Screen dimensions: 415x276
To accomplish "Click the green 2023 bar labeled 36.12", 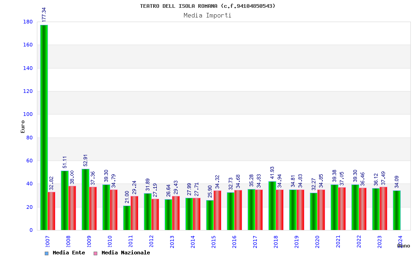I will 376,209.
